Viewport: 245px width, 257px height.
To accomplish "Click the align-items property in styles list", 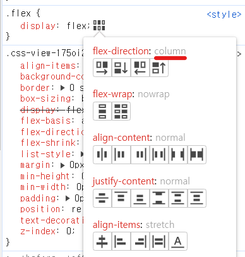I will [48, 66].
